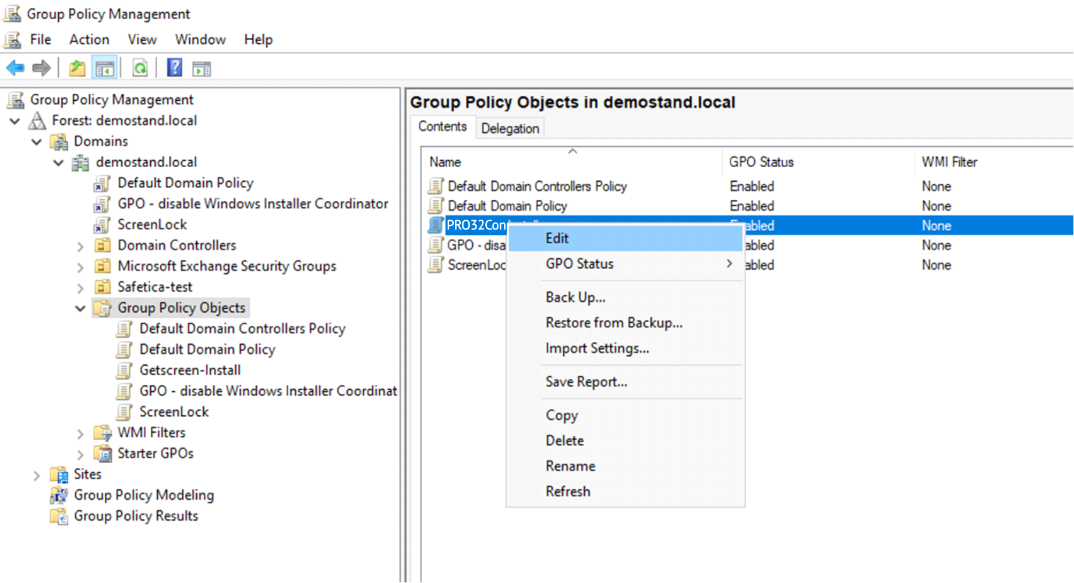Open the Action menu
The height and width of the screenshot is (583, 1074).
point(89,40)
